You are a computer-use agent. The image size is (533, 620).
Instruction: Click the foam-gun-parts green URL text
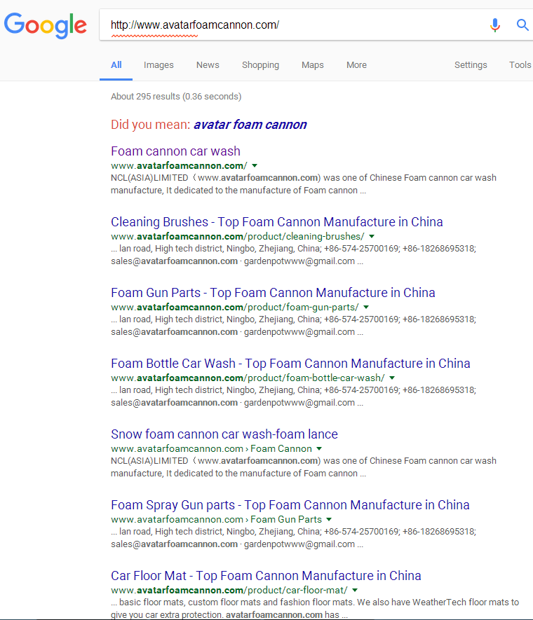[x=235, y=308]
